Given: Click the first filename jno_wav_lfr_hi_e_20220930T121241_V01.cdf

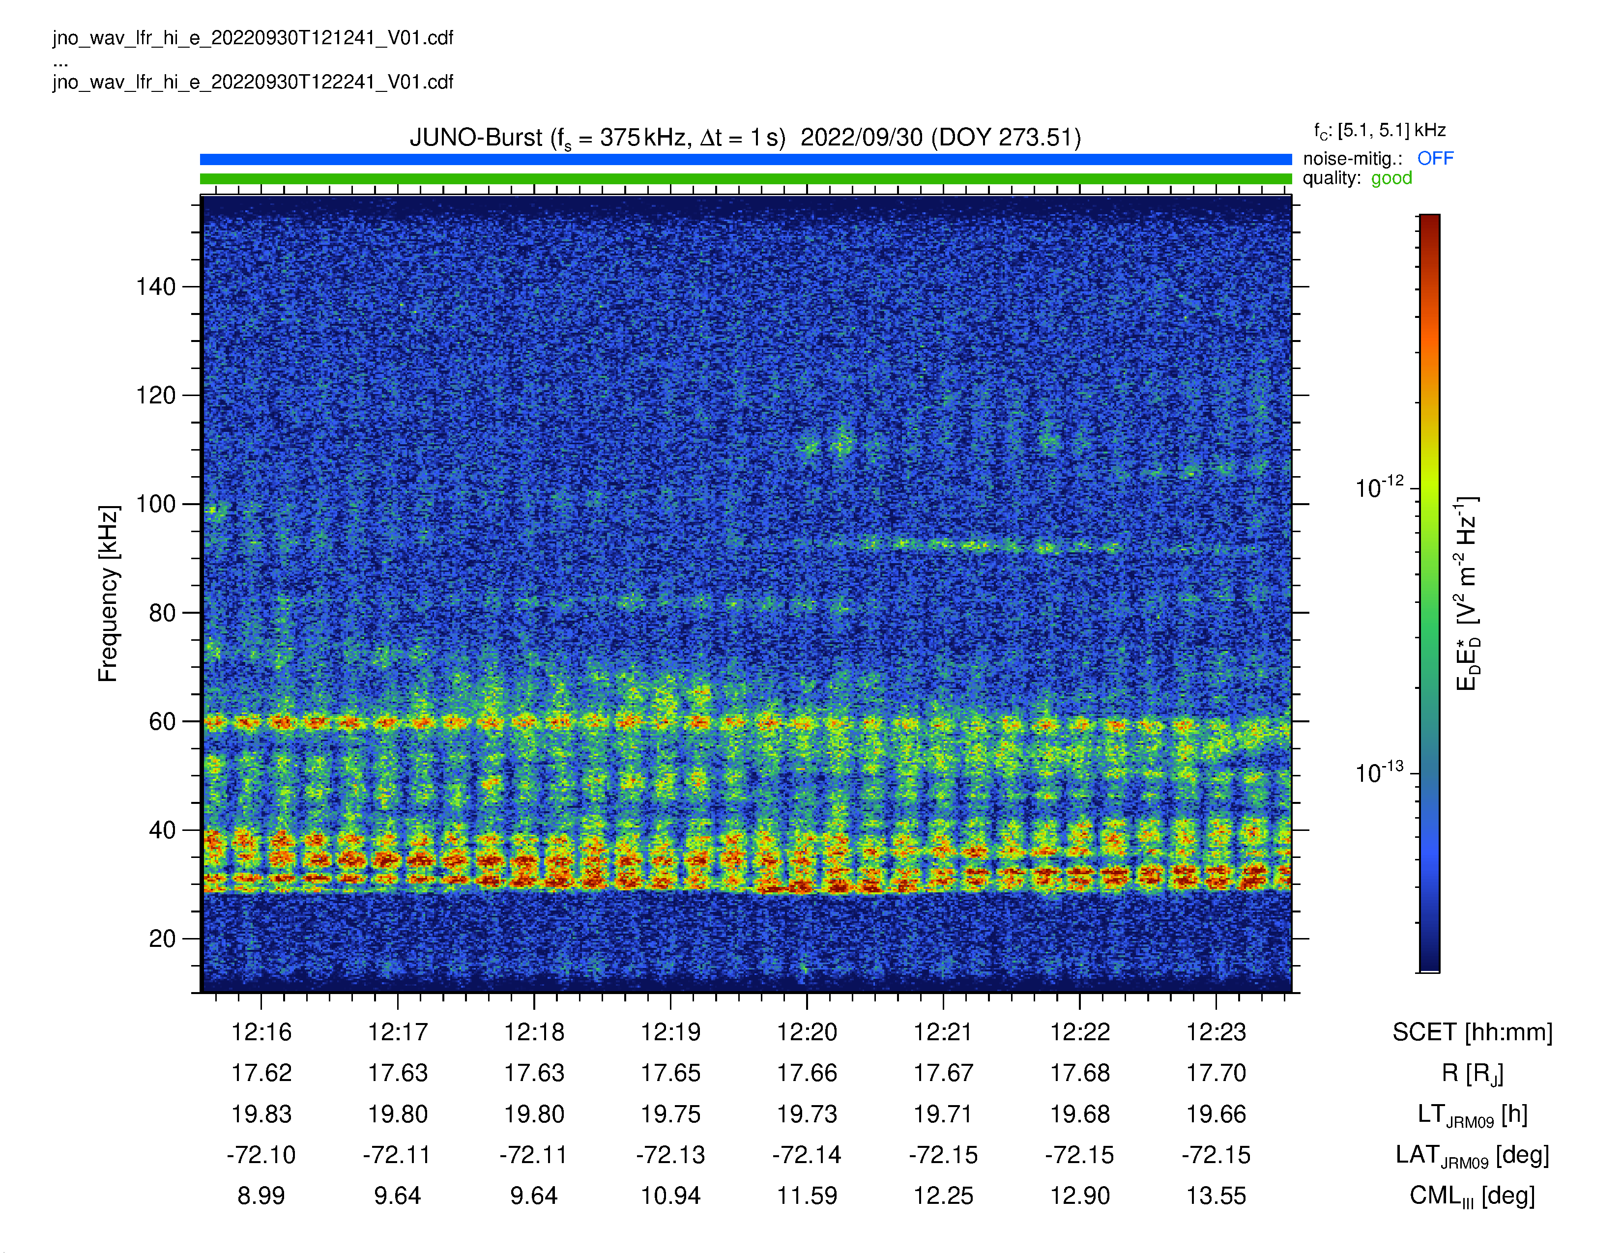Looking at the screenshot, I should pos(253,38).
